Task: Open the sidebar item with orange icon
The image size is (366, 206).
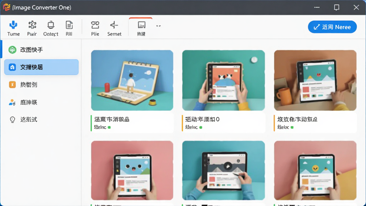Action: 41,84
